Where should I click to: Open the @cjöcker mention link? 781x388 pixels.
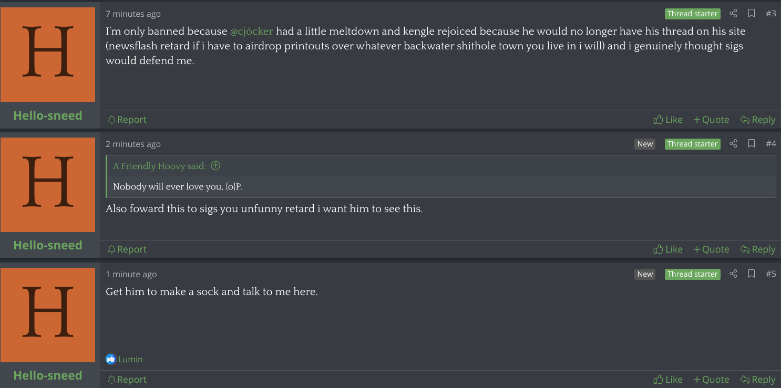click(251, 31)
